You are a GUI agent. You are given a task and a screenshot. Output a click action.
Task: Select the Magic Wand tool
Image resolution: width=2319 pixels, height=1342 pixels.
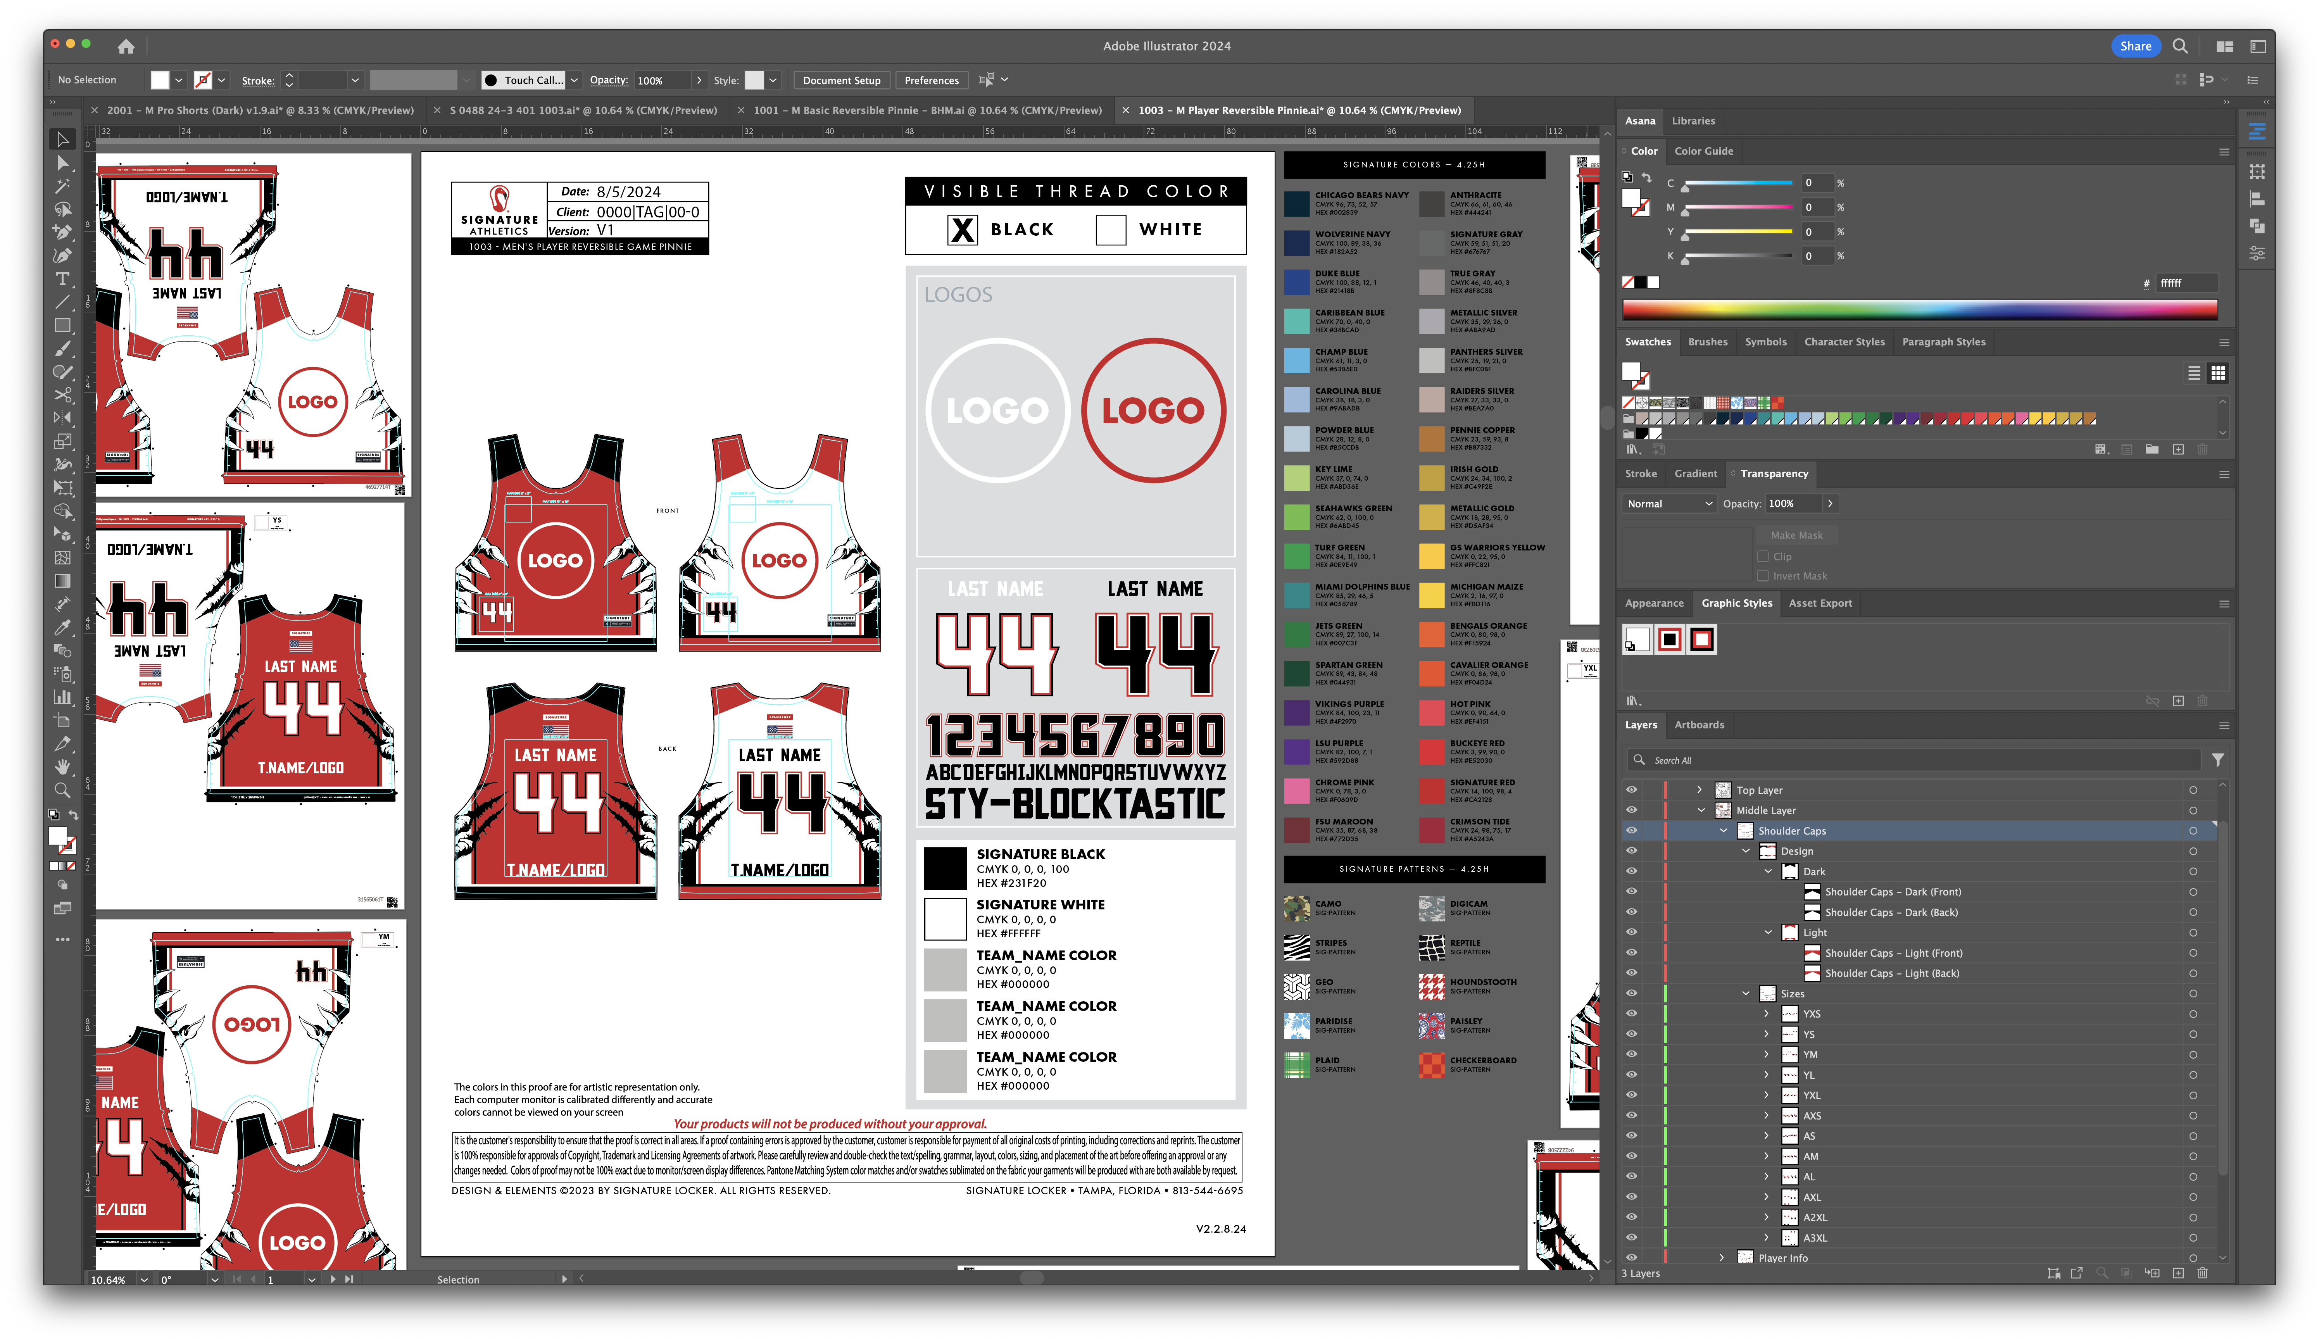pyautogui.click(x=62, y=186)
